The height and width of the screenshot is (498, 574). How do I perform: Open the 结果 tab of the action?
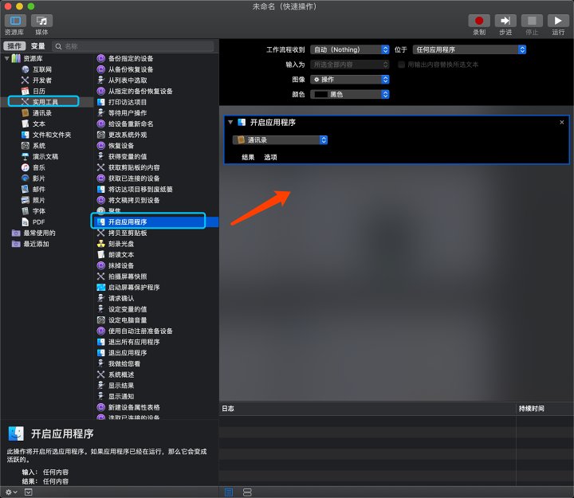coord(248,157)
